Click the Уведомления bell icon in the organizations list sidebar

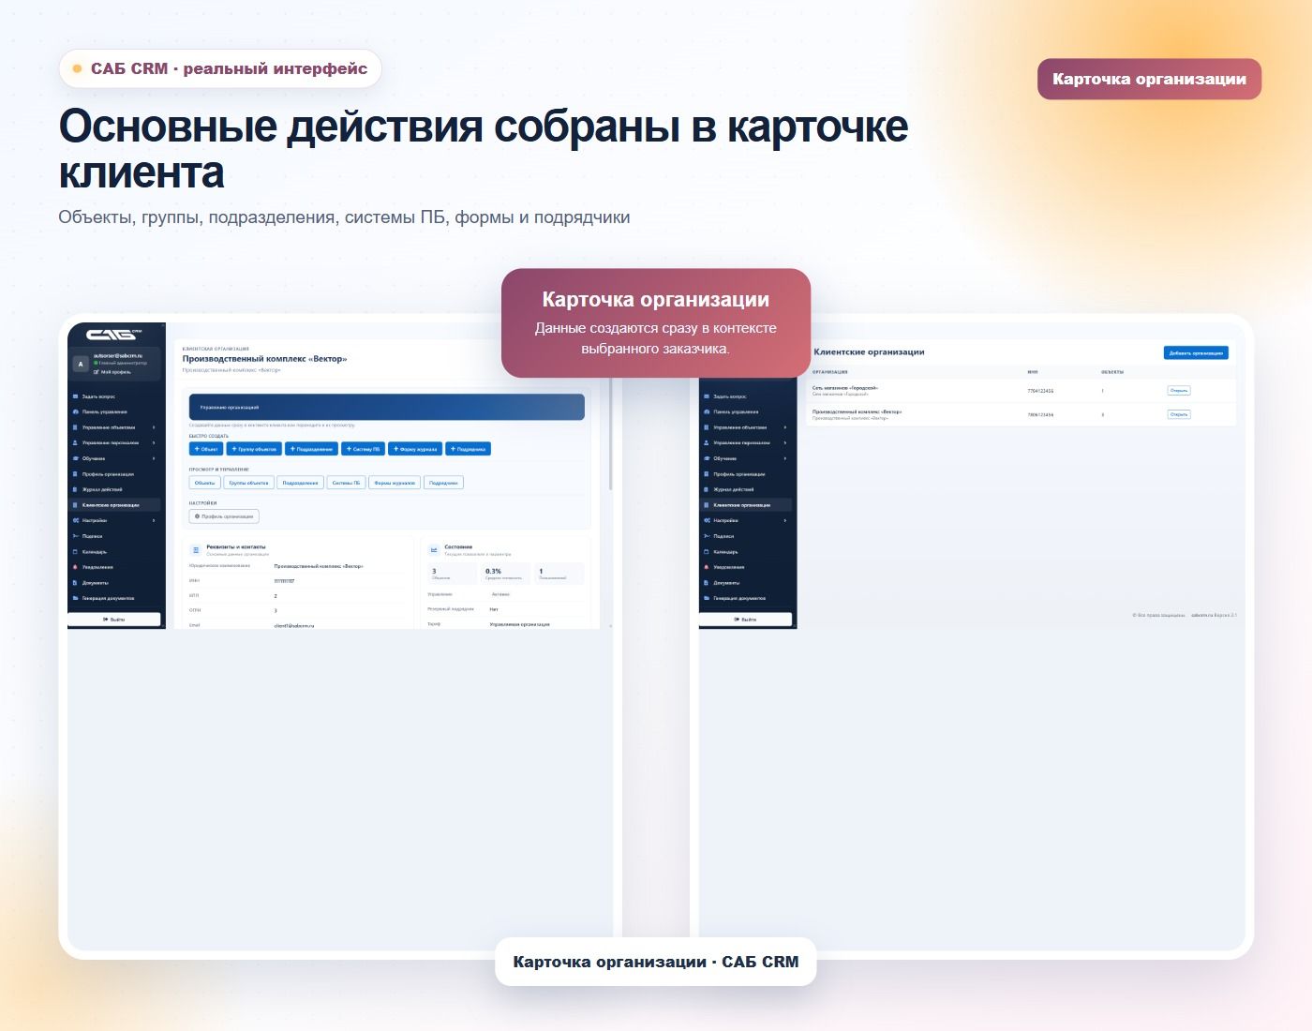tap(707, 567)
